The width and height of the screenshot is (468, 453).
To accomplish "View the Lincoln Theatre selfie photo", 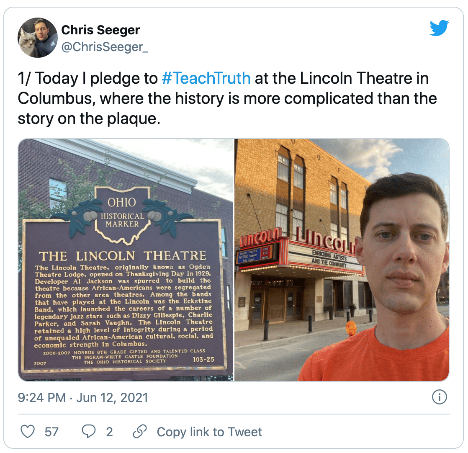I will tap(342, 260).
